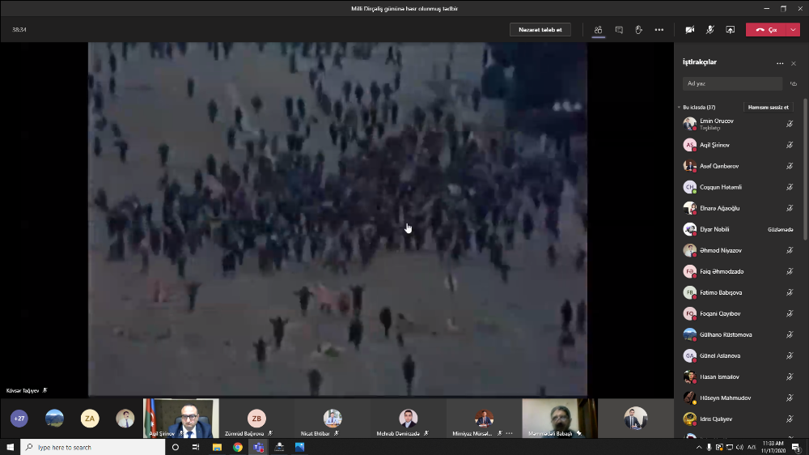
Task: Open the participants panel icon in toolbar
Action: tap(598, 30)
